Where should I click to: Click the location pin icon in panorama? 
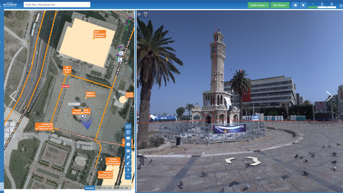(146, 14)
